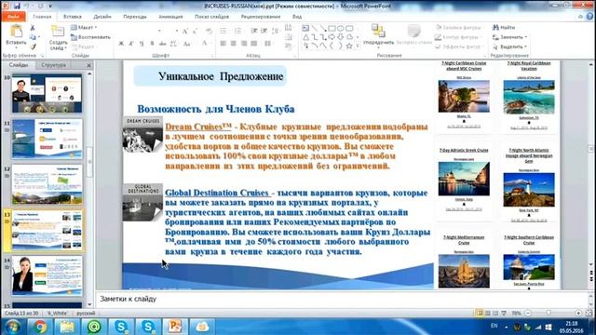Save presentation from quick access toolbar
This screenshot has width=596, height=335.
pos(17,7)
